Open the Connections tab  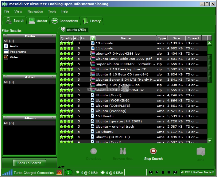[x=65, y=21]
